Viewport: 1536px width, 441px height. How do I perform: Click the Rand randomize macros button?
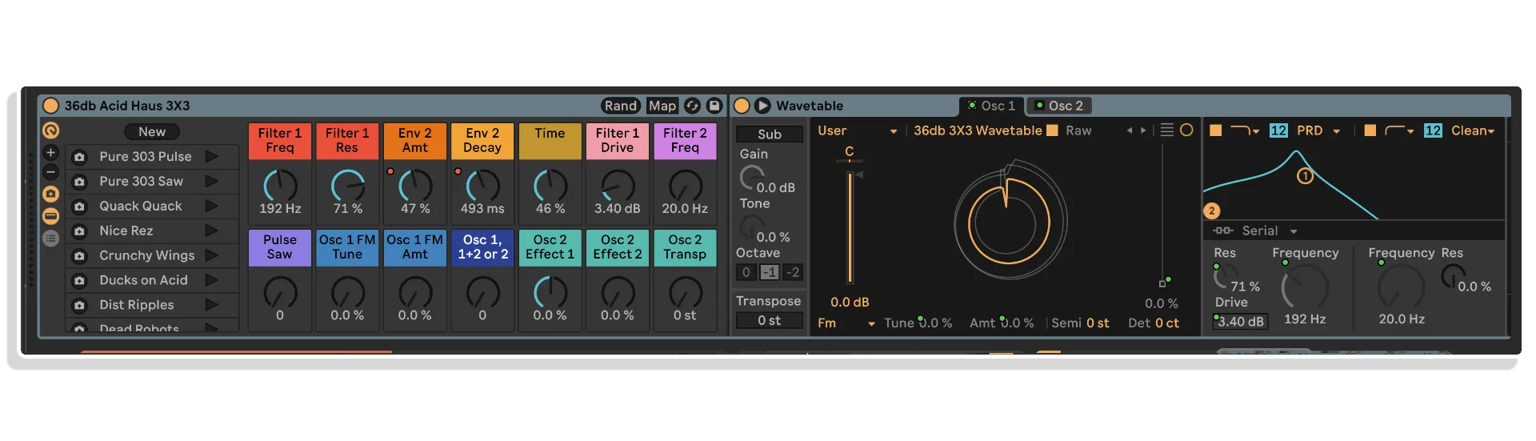point(620,106)
